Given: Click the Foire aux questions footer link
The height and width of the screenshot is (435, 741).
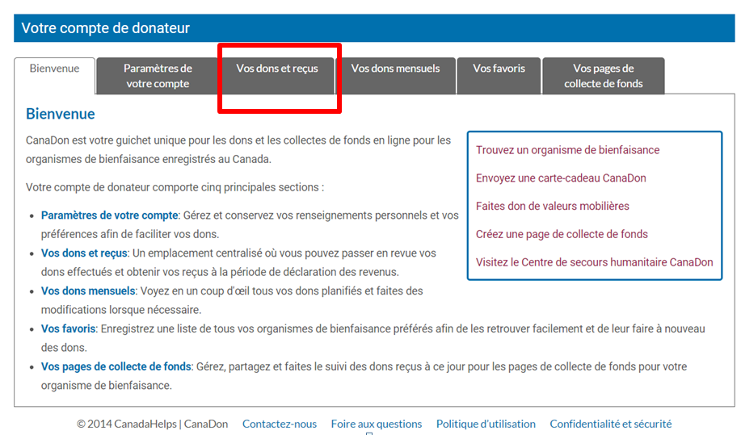Looking at the screenshot, I should pos(376,424).
